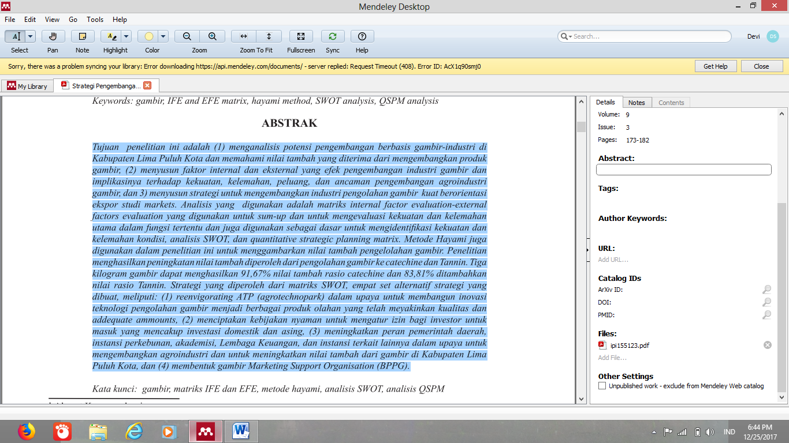Look up the ArXiv ID
Viewport: 789px width, 443px height.
(x=766, y=290)
